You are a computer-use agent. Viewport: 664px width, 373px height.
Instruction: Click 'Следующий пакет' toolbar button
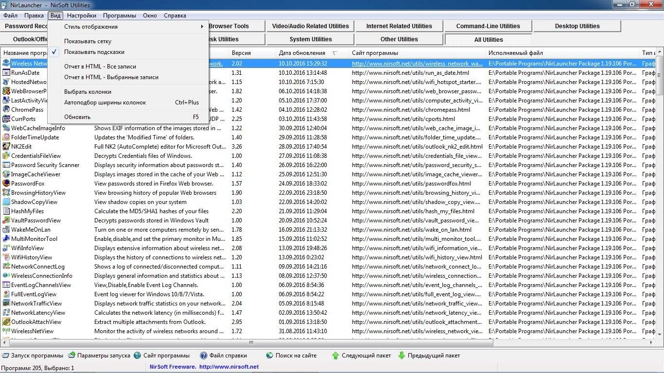point(361,356)
